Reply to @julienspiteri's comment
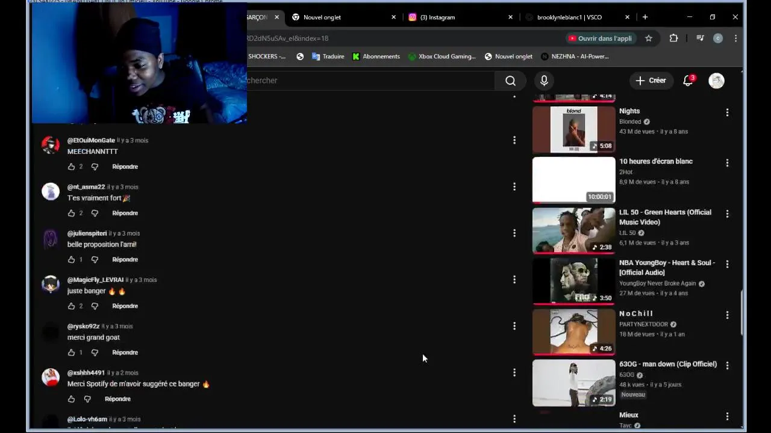The height and width of the screenshot is (433, 771). click(x=125, y=259)
